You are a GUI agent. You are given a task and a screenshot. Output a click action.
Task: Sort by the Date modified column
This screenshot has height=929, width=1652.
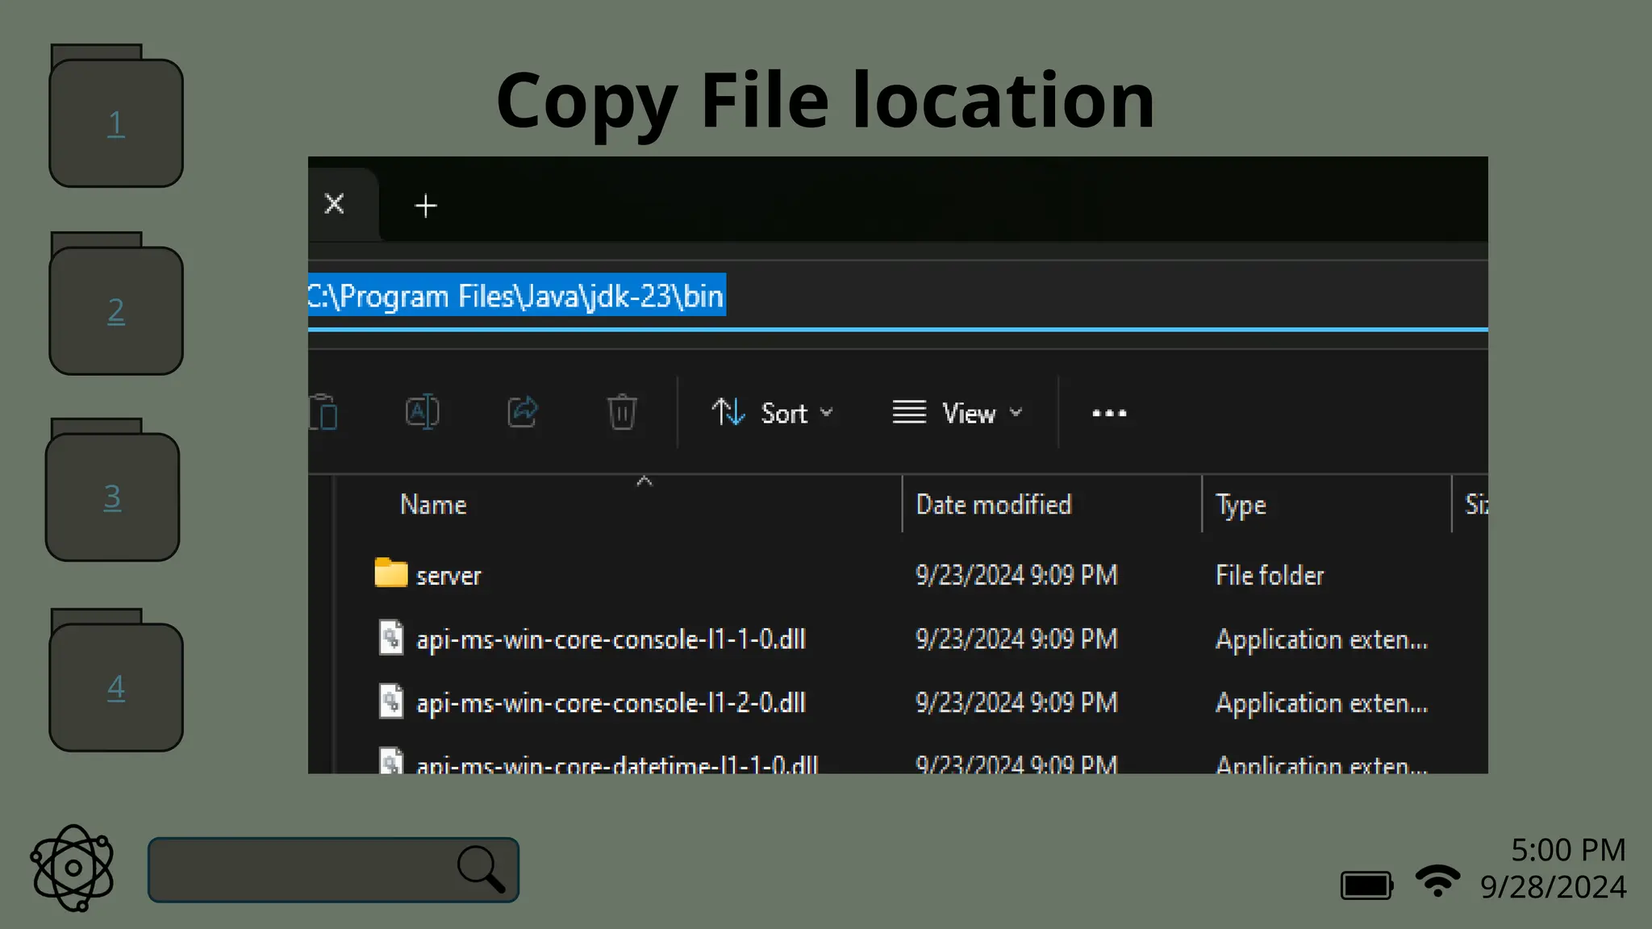coord(994,505)
